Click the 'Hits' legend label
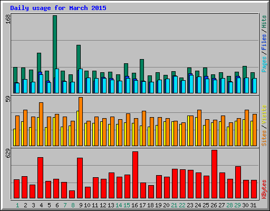The image size is (270, 211). (264, 22)
